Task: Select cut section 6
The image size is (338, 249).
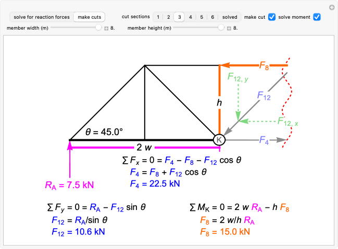Action: pos(212,17)
